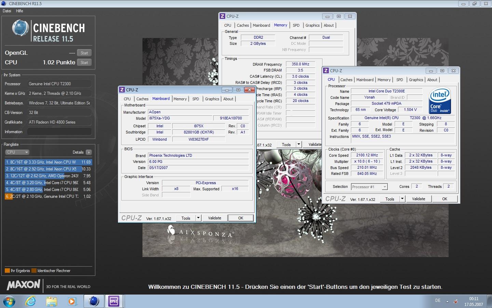Open the Datei menu
492x308 pixels.
pos(7,11)
